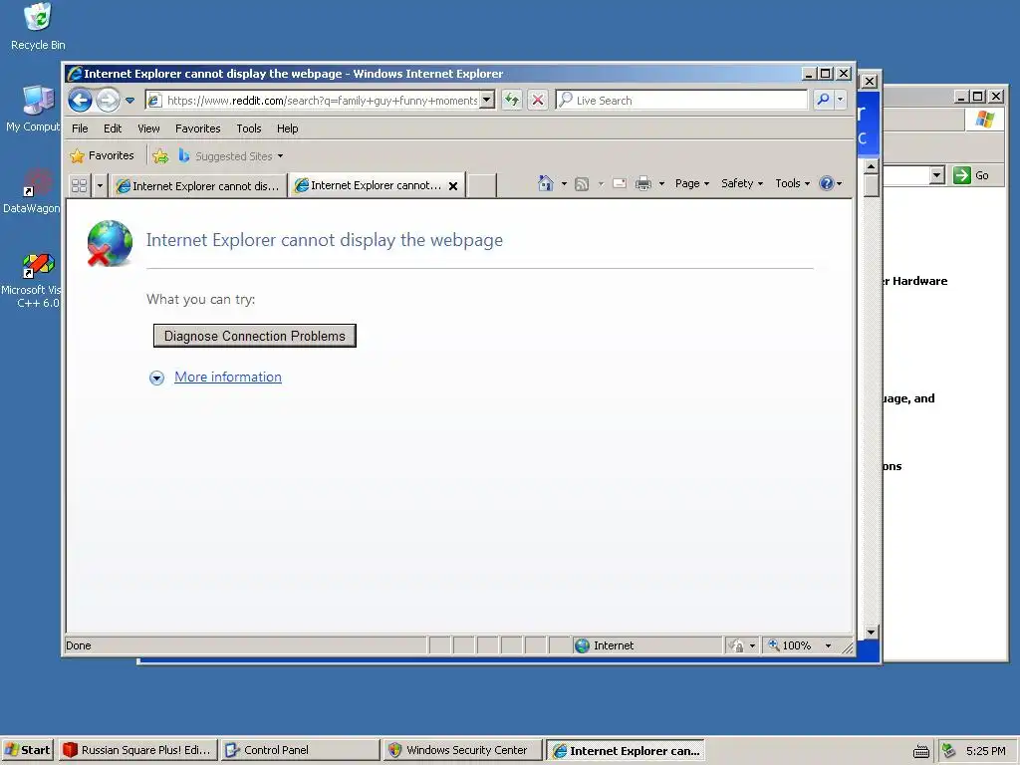Viewport: 1020px width, 765px height.
Task: Expand the address bar URL dropdown
Action: pos(487,101)
